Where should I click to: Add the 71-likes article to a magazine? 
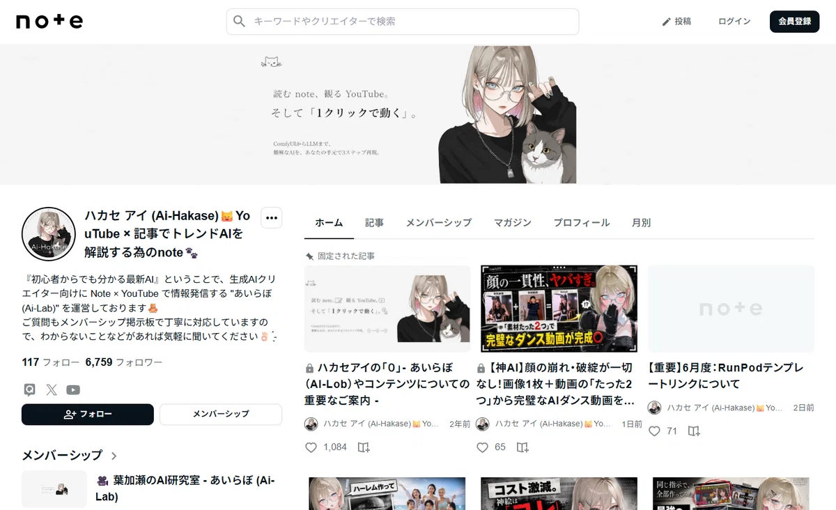[694, 431]
